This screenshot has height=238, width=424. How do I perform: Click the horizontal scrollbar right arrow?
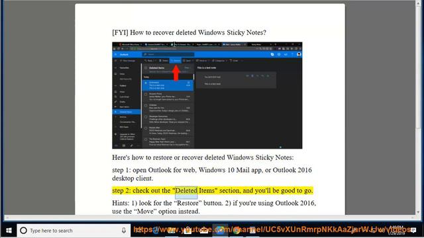[413, 218]
